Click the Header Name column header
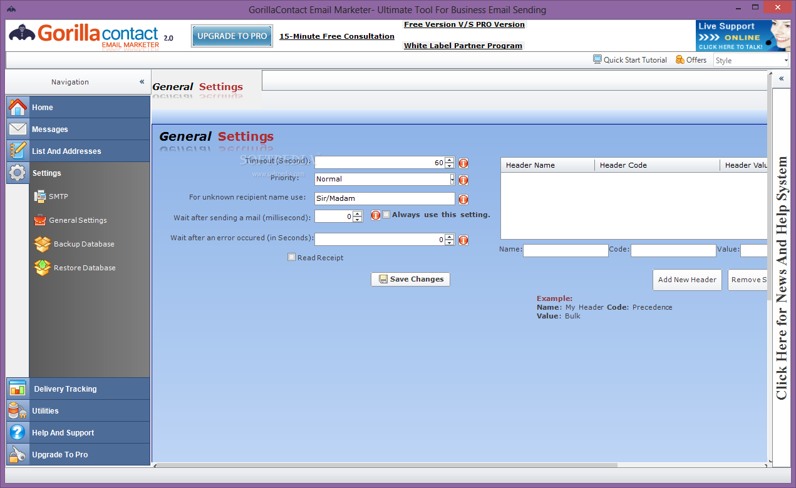The width and height of the screenshot is (796, 488). [x=548, y=165]
